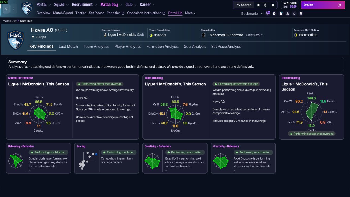Click the General Performance panel heading
The width and height of the screenshot is (350, 197).
tap(21, 78)
